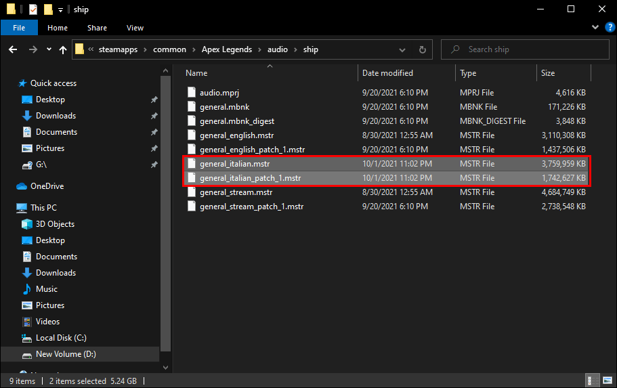617x388 pixels.
Task: Click the Up one level arrow
Action: coord(63,49)
